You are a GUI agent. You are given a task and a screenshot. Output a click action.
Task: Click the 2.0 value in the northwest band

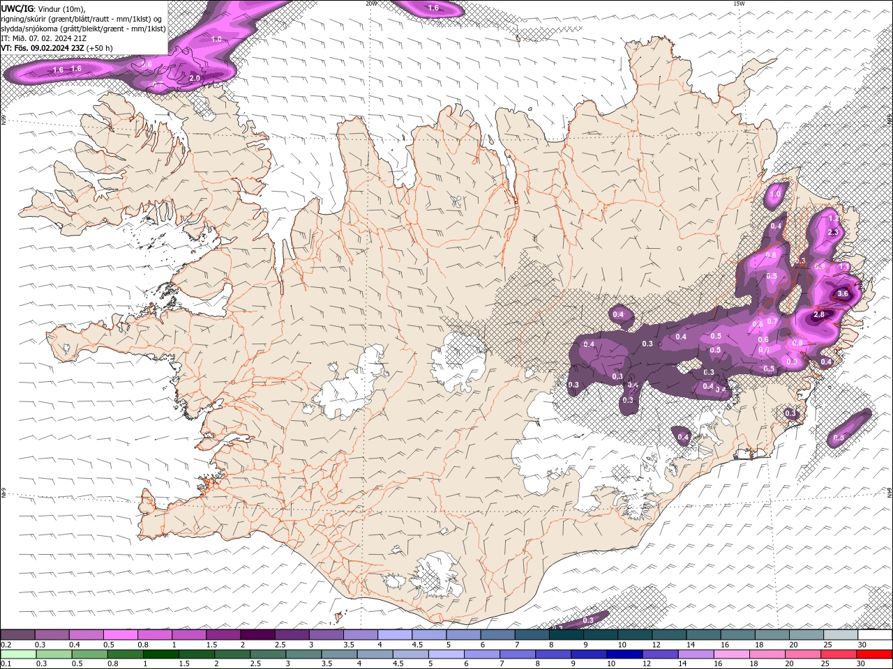(x=195, y=79)
